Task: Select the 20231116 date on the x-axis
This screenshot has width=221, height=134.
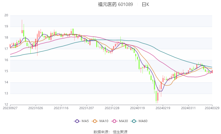Action: tap(61, 108)
